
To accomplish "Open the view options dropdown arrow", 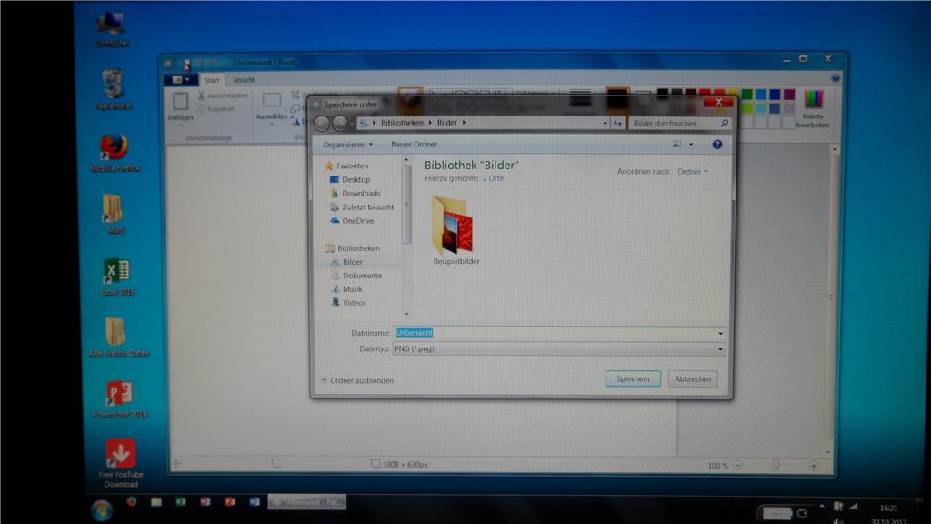I will click(691, 145).
